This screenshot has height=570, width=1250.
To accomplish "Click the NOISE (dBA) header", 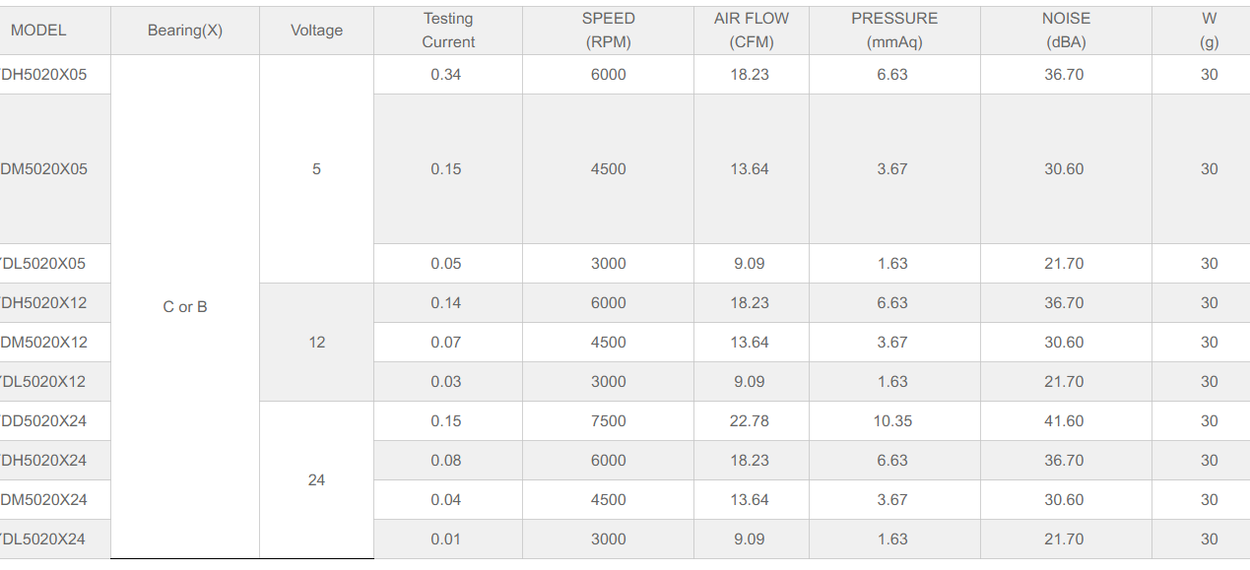I will tap(1066, 31).
